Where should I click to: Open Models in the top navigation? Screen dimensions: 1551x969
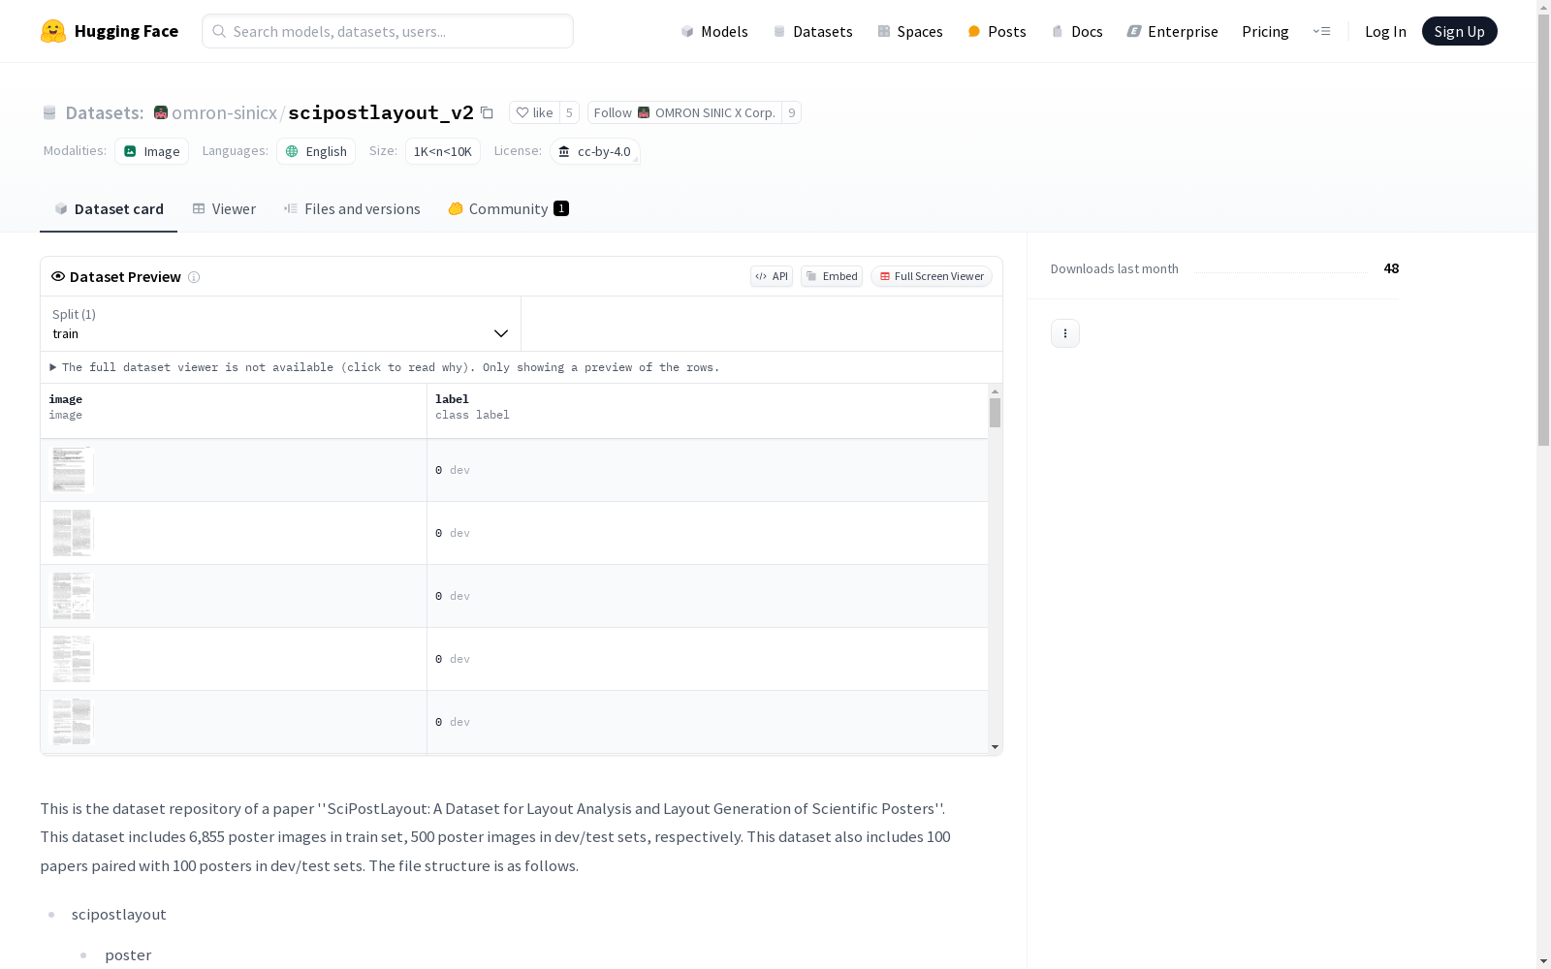tap(714, 31)
